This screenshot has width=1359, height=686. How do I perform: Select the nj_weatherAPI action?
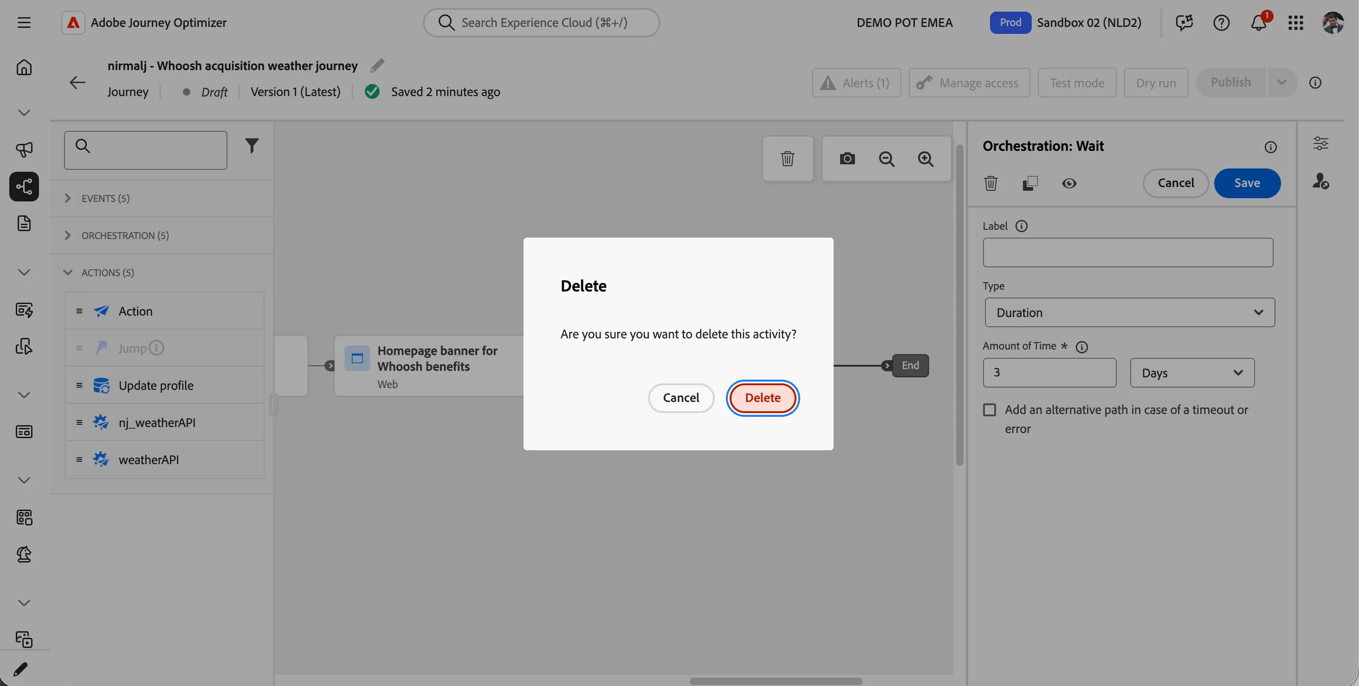[x=165, y=422]
